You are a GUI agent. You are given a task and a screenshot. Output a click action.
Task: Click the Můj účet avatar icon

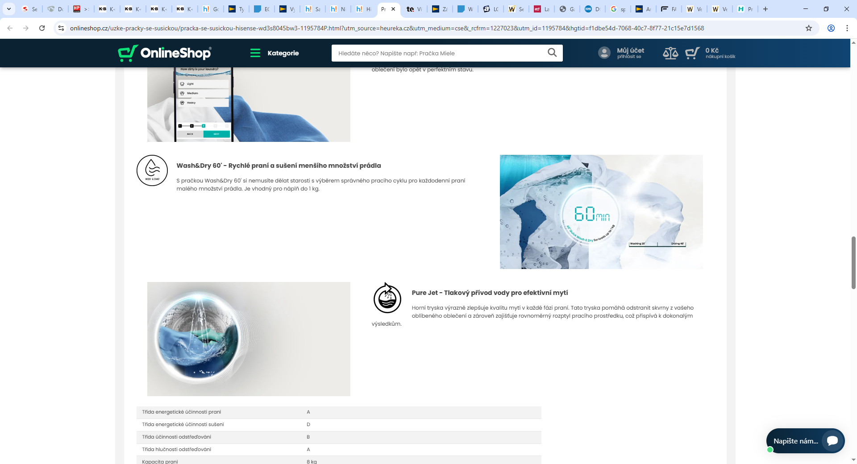[x=604, y=53]
